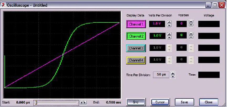The image size is (228, 107).
Task: Step time window left arrow
Action: (82, 103)
